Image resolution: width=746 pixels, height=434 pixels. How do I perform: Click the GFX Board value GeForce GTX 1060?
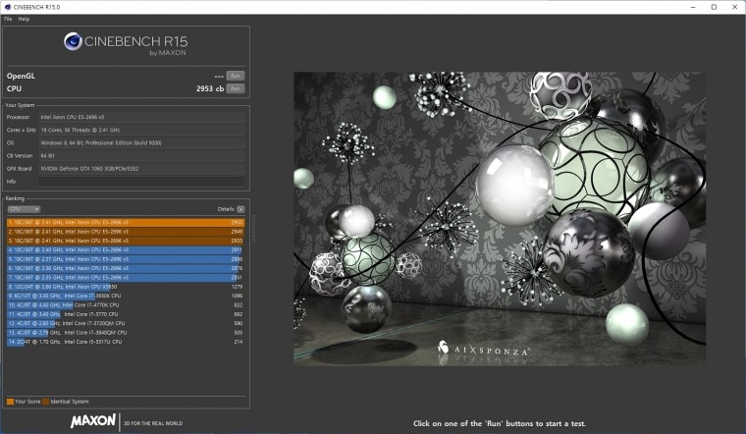(141, 169)
